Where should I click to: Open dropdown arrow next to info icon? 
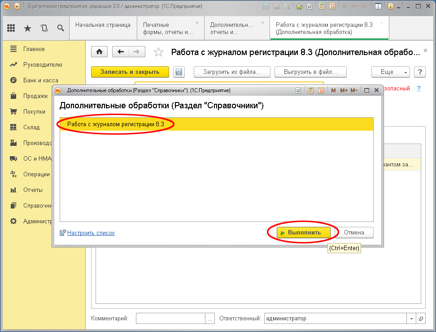click(x=398, y=7)
